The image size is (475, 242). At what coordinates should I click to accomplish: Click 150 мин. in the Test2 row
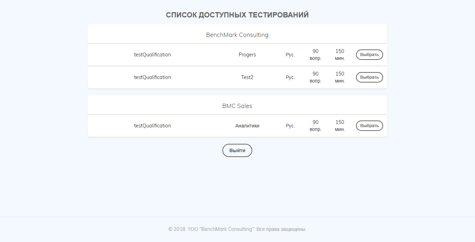click(340, 77)
